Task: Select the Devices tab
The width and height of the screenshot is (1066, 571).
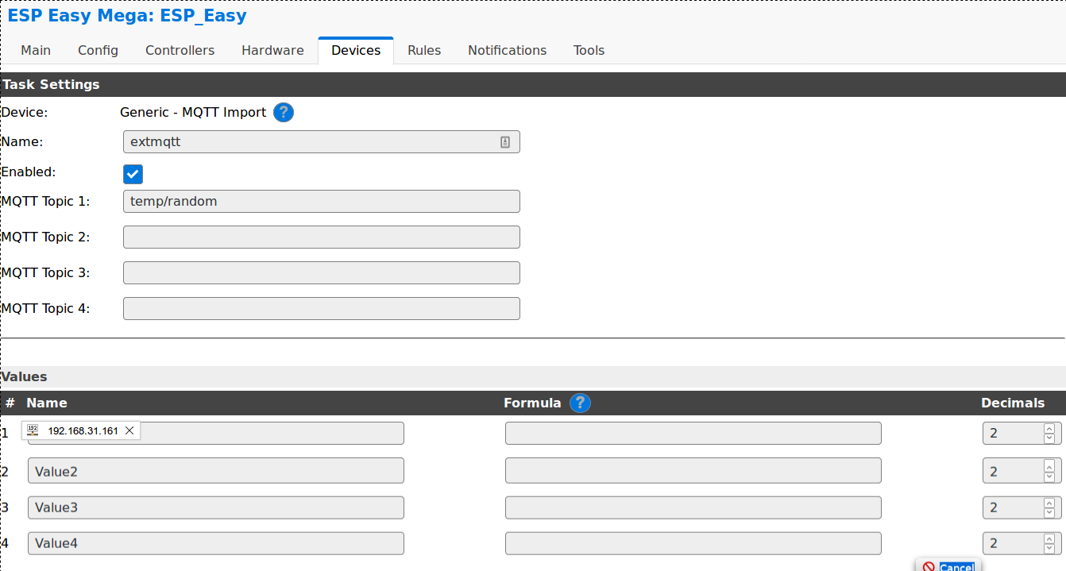Action: tap(356, 50)
